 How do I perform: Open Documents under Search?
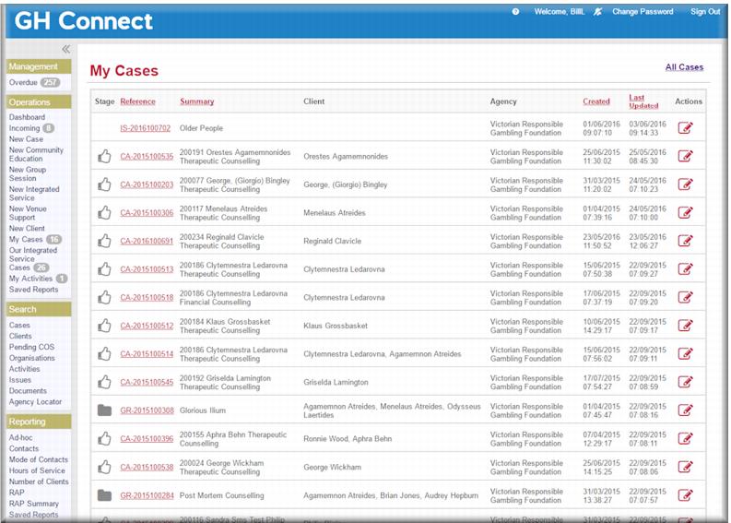coord(28,390)
